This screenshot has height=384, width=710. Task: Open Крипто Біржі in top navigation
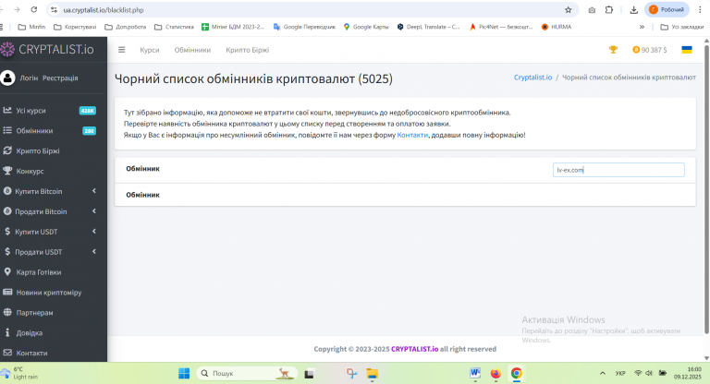247,50
